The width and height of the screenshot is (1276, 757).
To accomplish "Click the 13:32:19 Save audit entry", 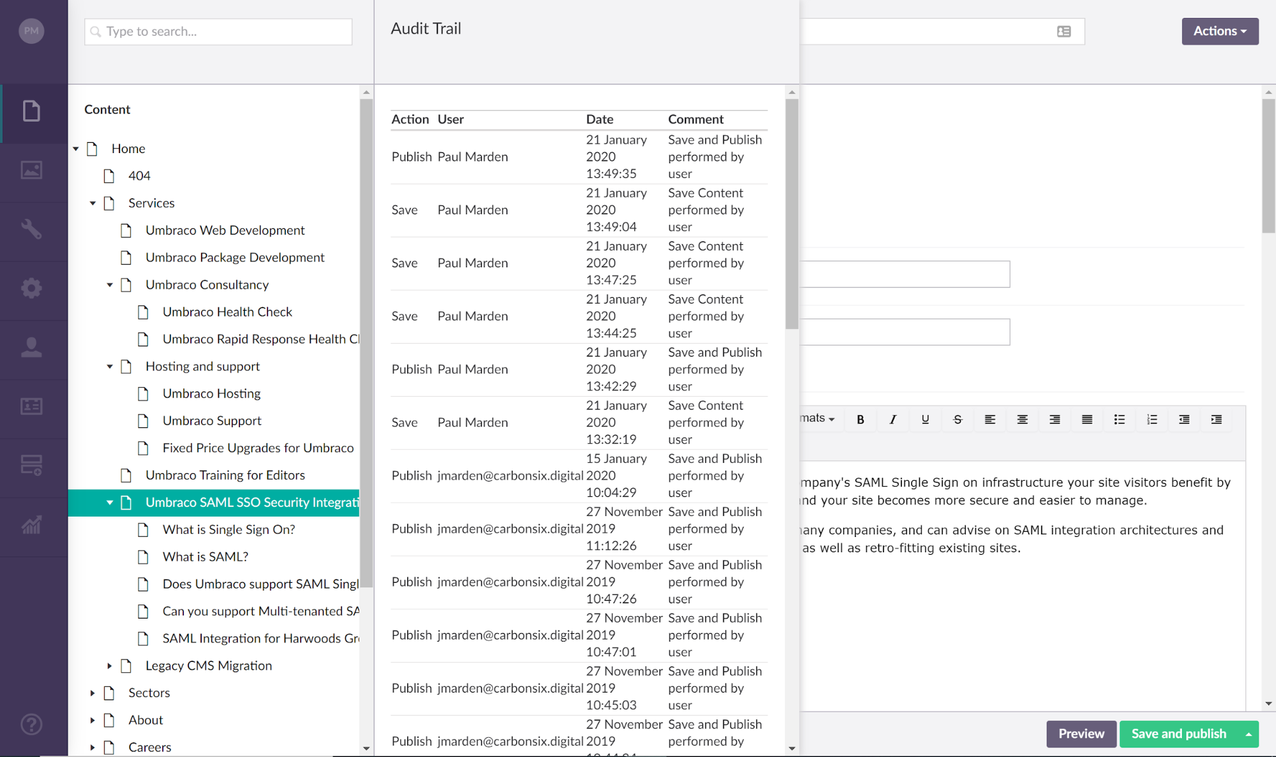I will pos(579,422).
